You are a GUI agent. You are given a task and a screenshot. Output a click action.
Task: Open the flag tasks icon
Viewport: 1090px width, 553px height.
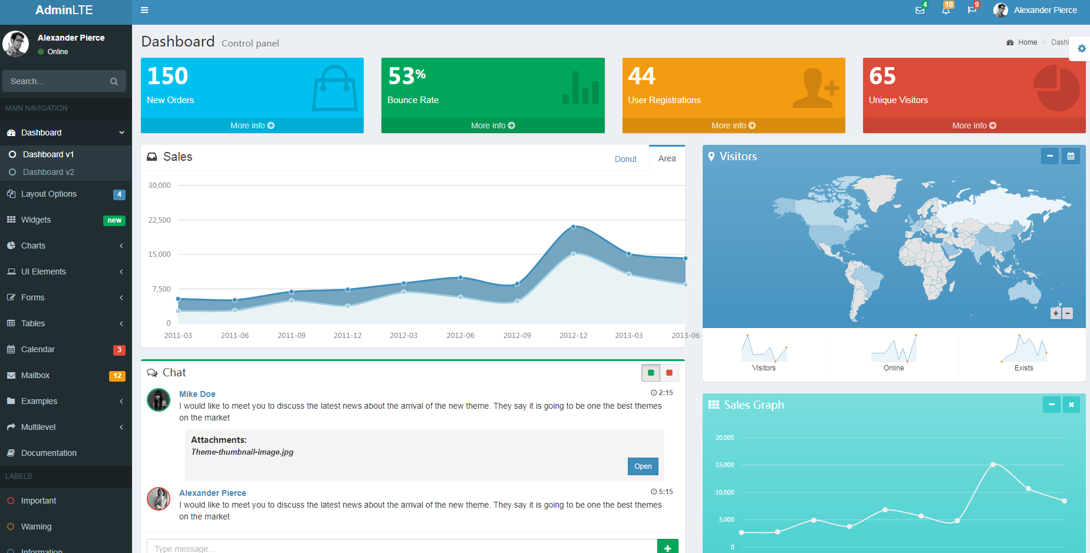[x=972, y=10]
